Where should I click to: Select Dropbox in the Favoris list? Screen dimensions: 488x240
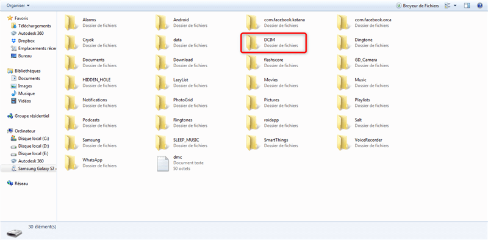(x=23, y=41)
